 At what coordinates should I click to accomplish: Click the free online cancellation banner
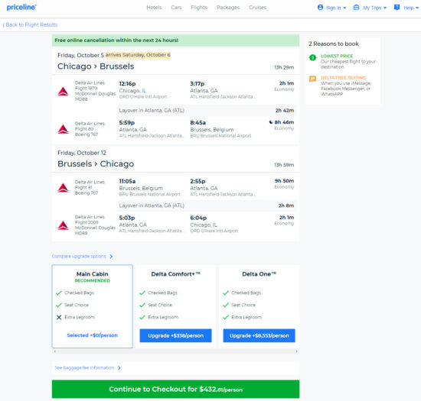click(175, 40)
